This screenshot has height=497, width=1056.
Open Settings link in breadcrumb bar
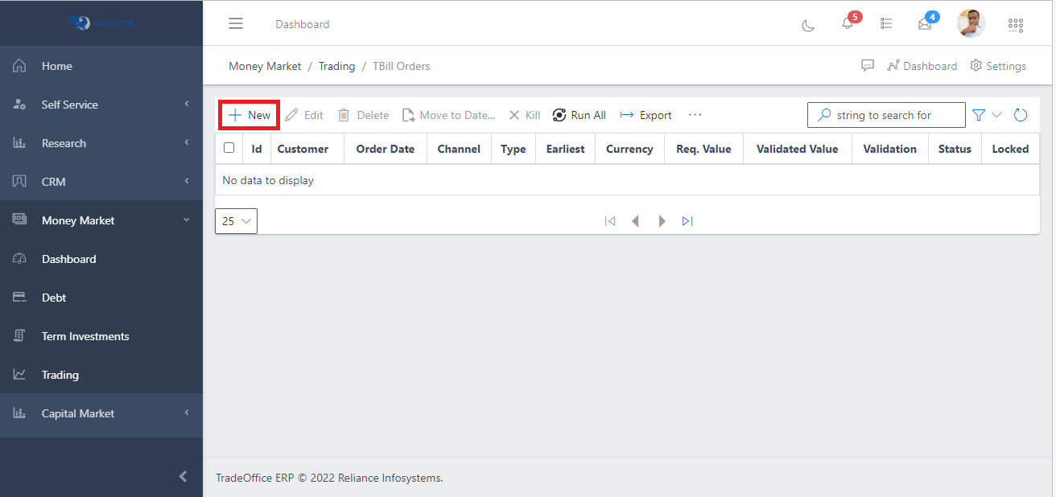(x=998, y=66)
